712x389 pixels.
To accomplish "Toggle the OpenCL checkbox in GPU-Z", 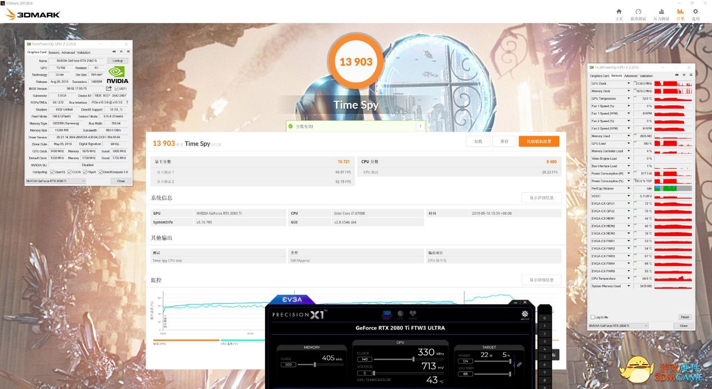I will 52,172.
